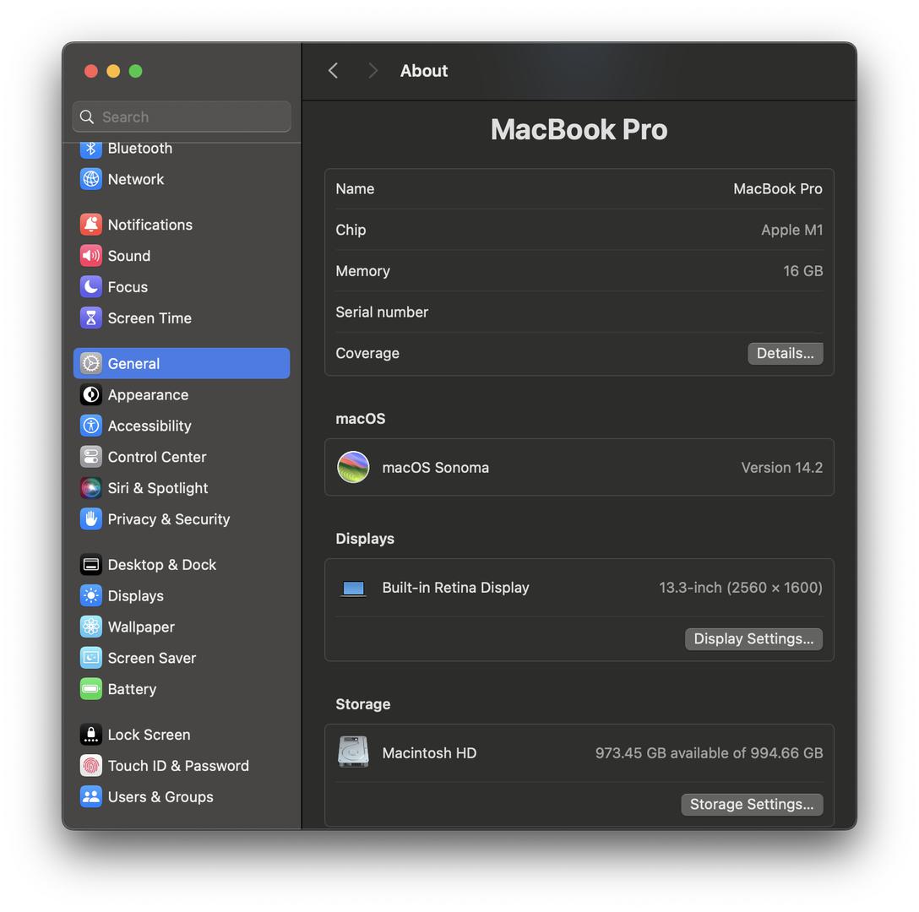The height and width of the screenshot is (912, 919).
Task: Open Control Center icon
Action: pos(91,457)
